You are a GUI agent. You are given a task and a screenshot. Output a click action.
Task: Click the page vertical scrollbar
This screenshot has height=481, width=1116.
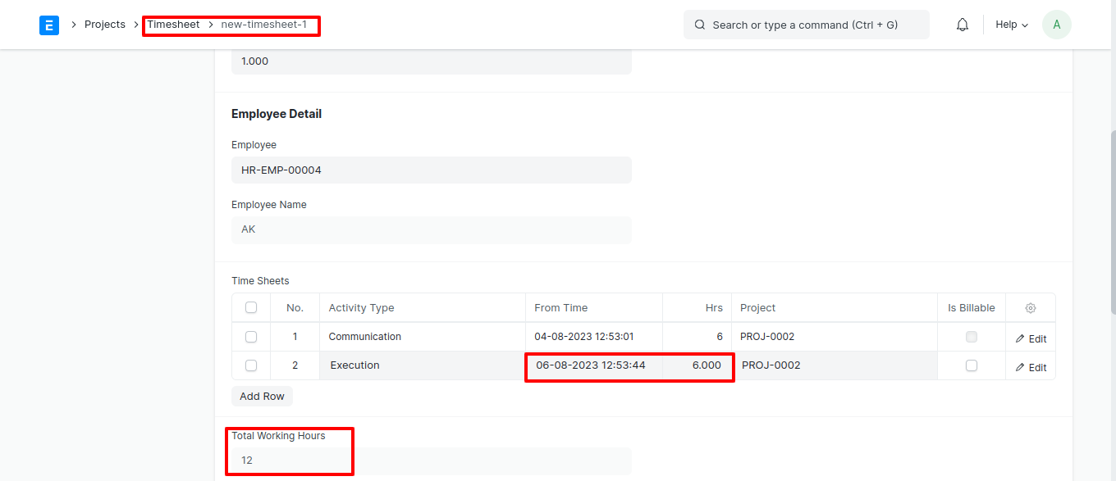click(1112, 221)
